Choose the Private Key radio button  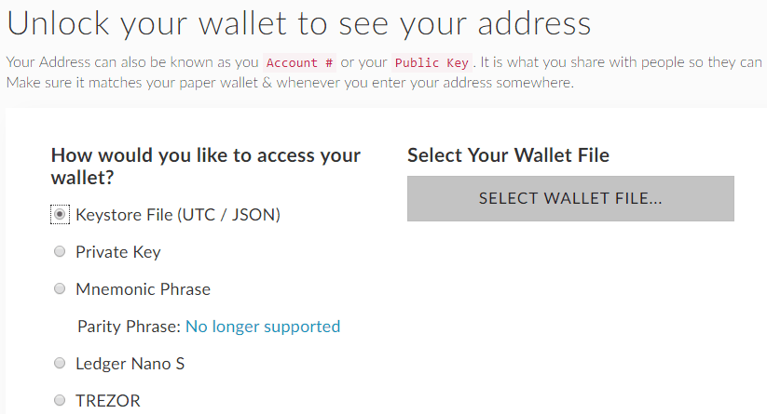[x=60, y=252]
